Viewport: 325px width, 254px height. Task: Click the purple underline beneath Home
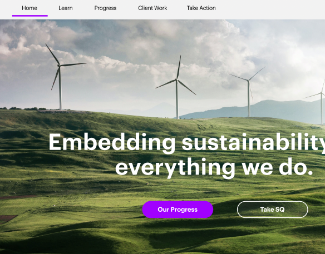click(30, 16)
